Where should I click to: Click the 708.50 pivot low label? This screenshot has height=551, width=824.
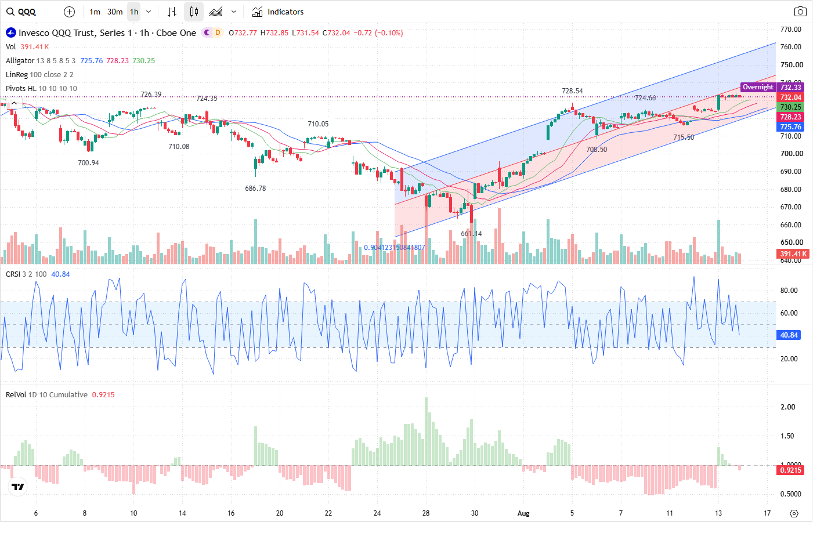(x=597, y=150)
